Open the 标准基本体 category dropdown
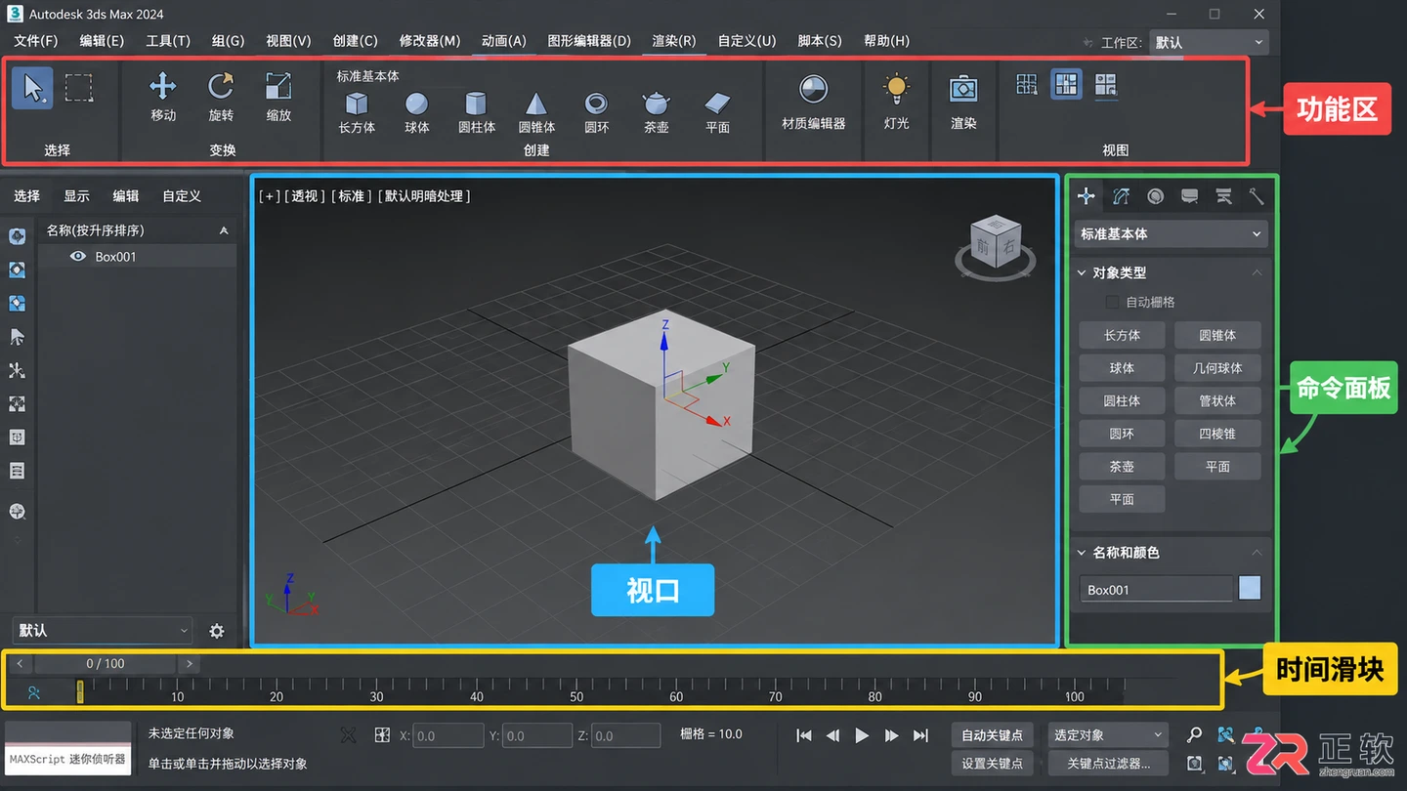Image resolution: width=1407 pixels, height=791 pixels. pyautogui.click(x=1171, y=234)
